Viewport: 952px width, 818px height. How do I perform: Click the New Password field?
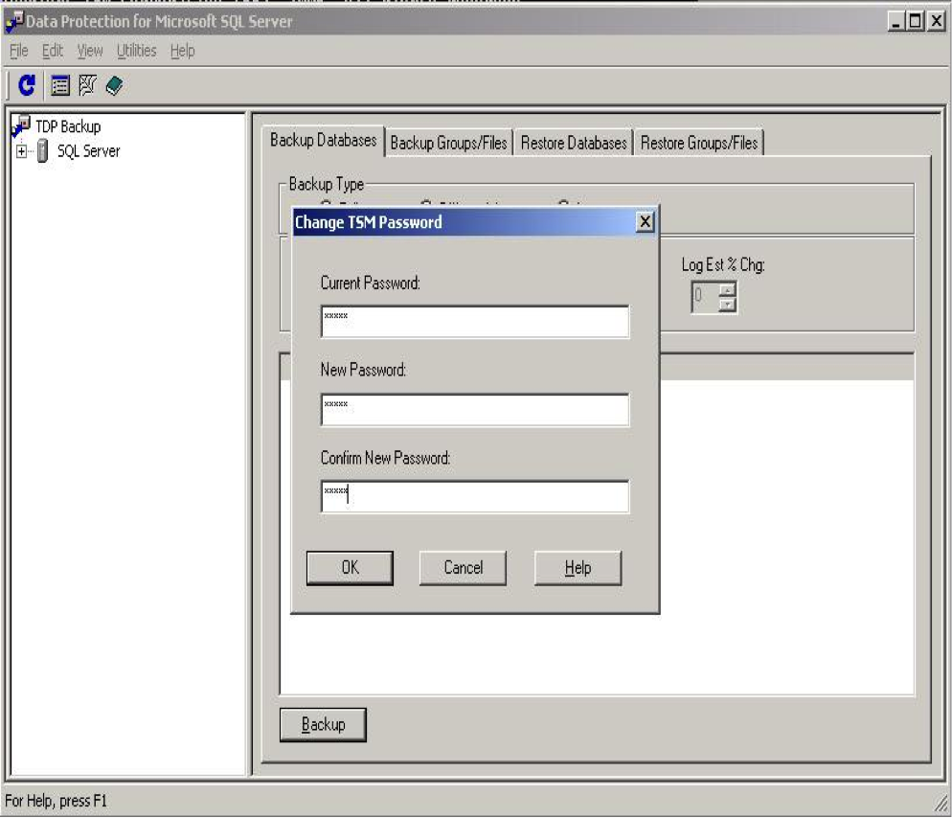pyautogui.click(x=475, y=409)
